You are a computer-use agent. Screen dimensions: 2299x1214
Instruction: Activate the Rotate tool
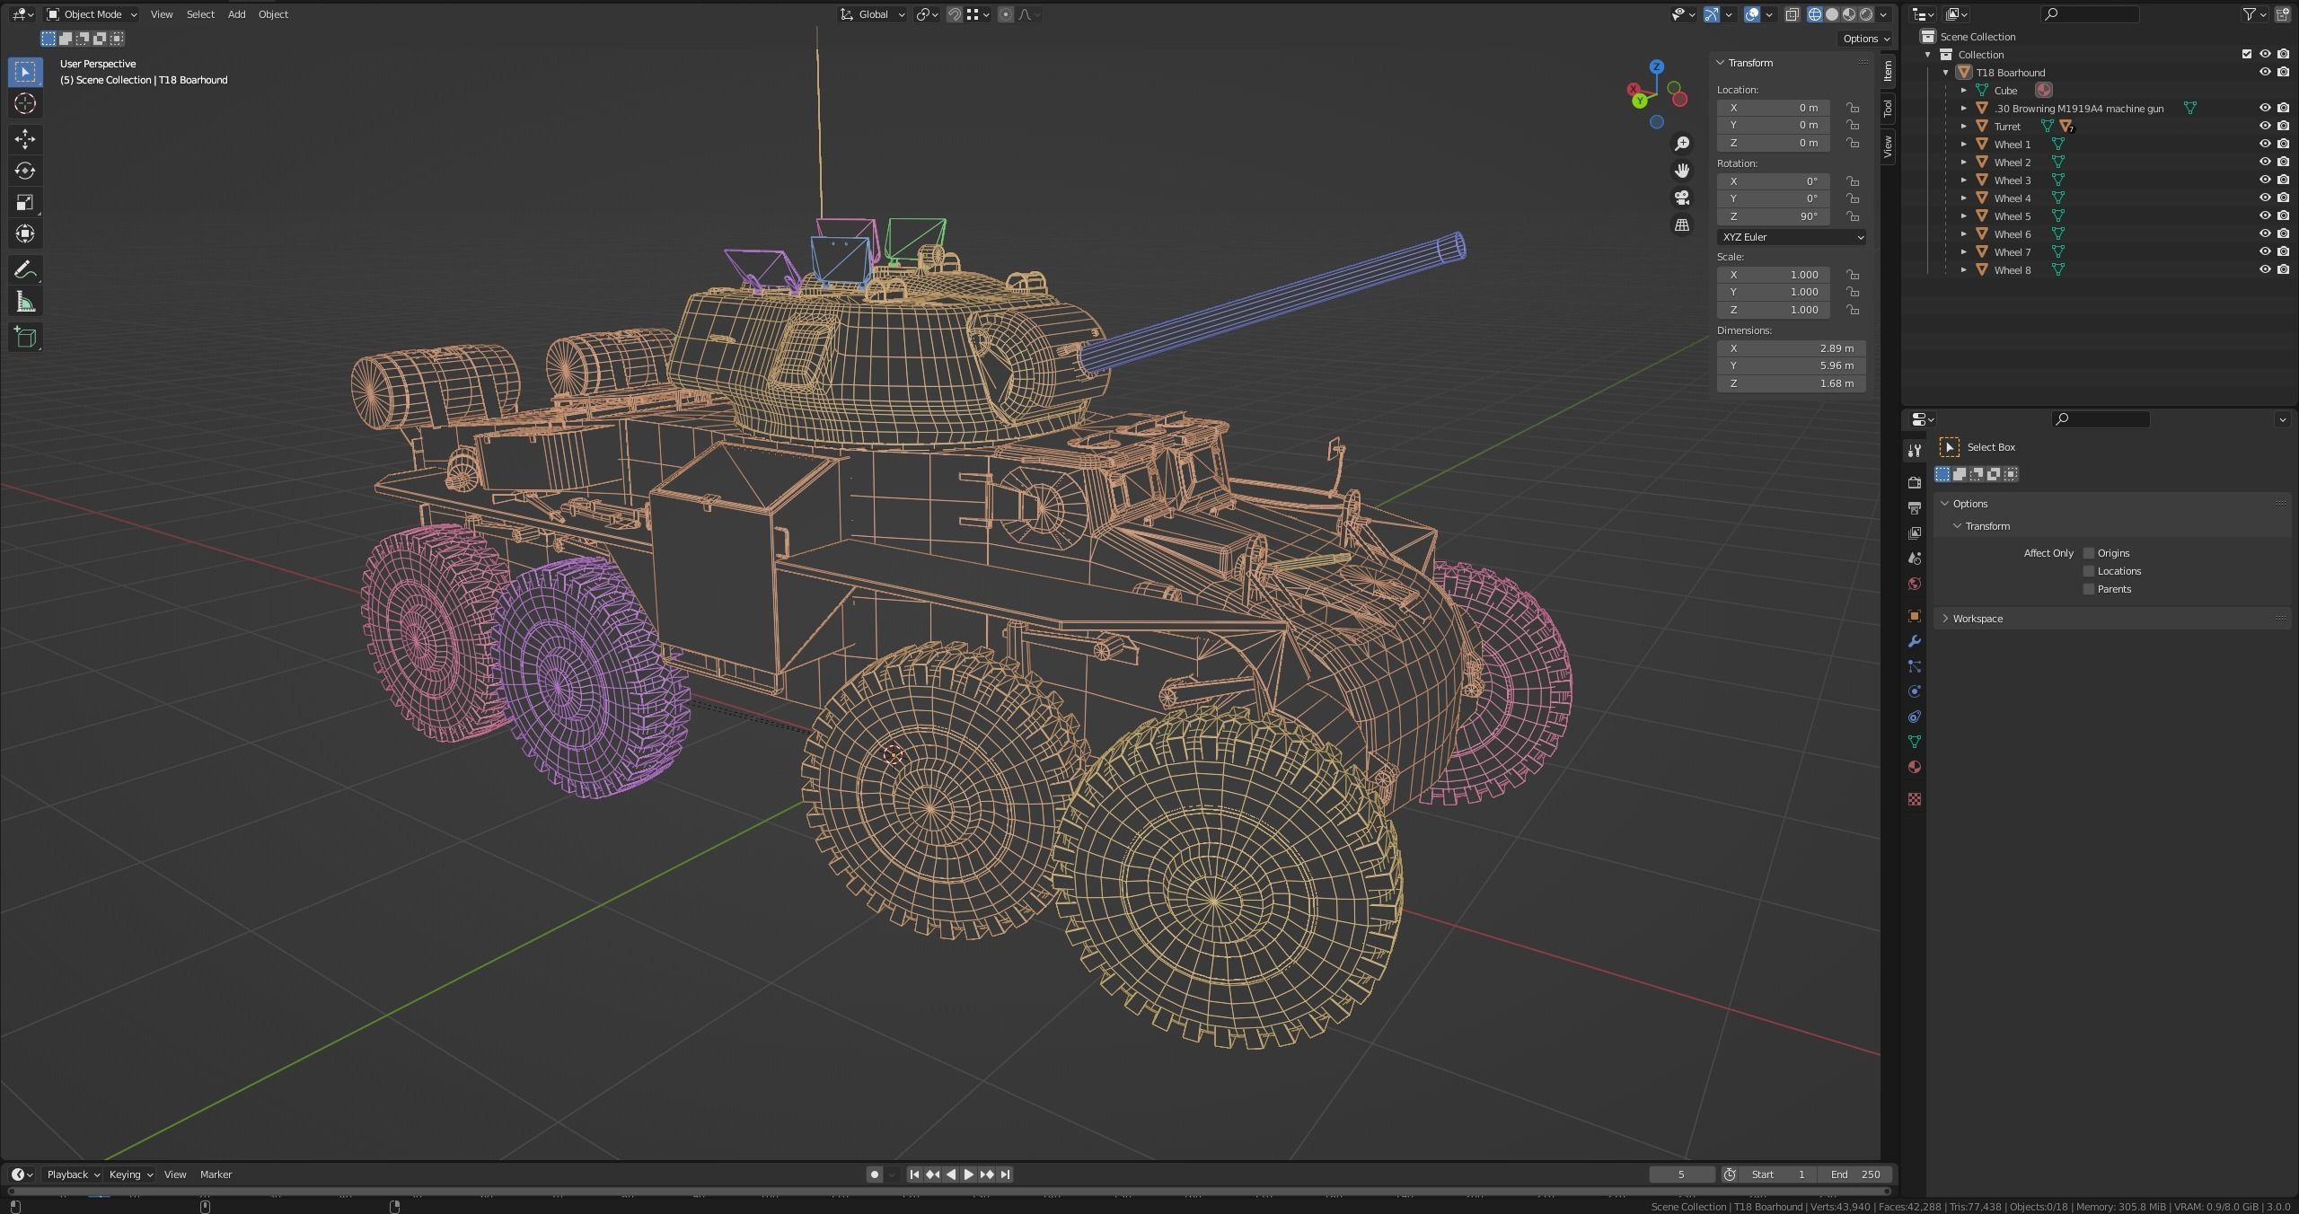tap(25, 171)
